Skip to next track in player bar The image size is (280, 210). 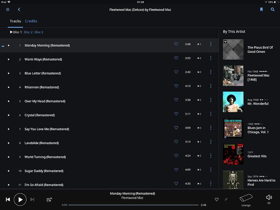pyautogui.click(x=32, y=199)
